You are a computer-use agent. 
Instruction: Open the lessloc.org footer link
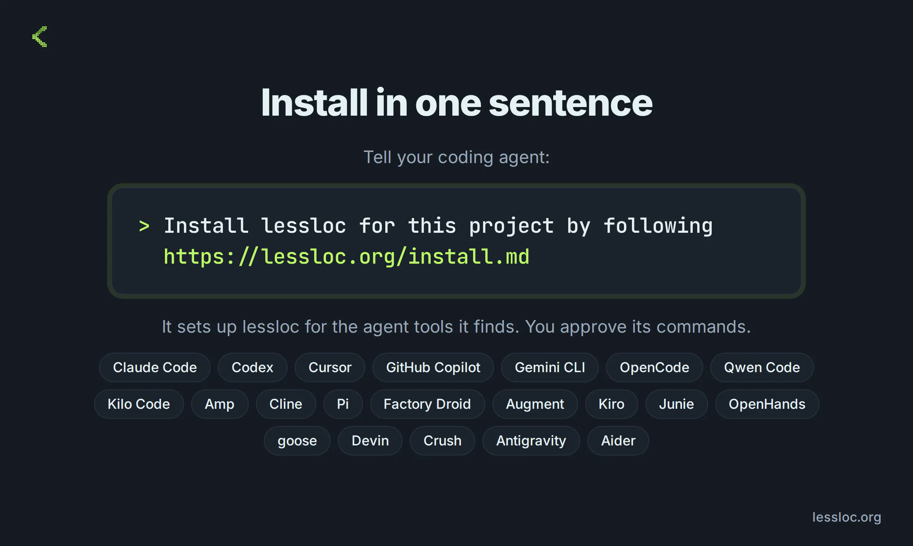(847, 517)
